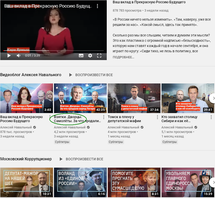The width and height of the screenshot is (215, 198).
Task: Enter fullscreen mode in the player
Action: 99,56
